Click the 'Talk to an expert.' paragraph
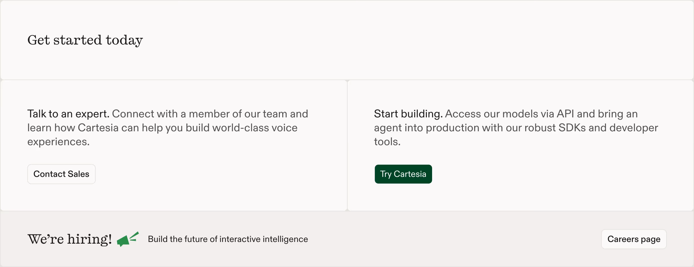 [168, 128]
